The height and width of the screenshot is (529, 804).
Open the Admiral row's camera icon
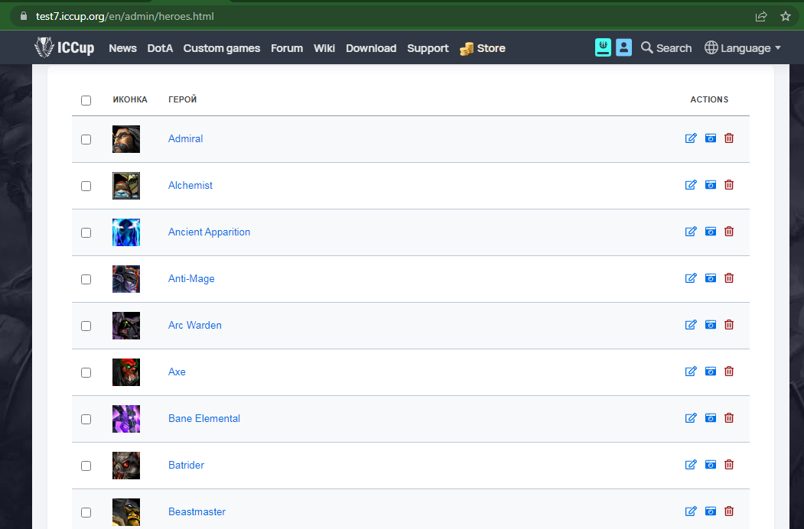tap(710, 138)
